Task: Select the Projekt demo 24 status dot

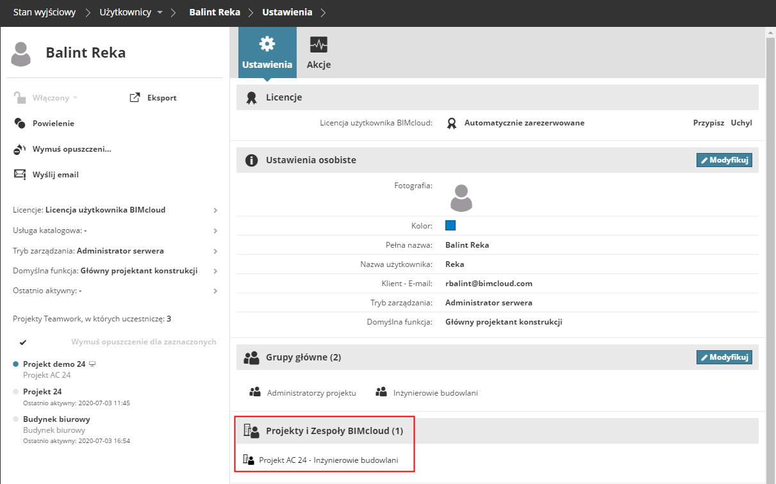Action: (x=16, y=364)
